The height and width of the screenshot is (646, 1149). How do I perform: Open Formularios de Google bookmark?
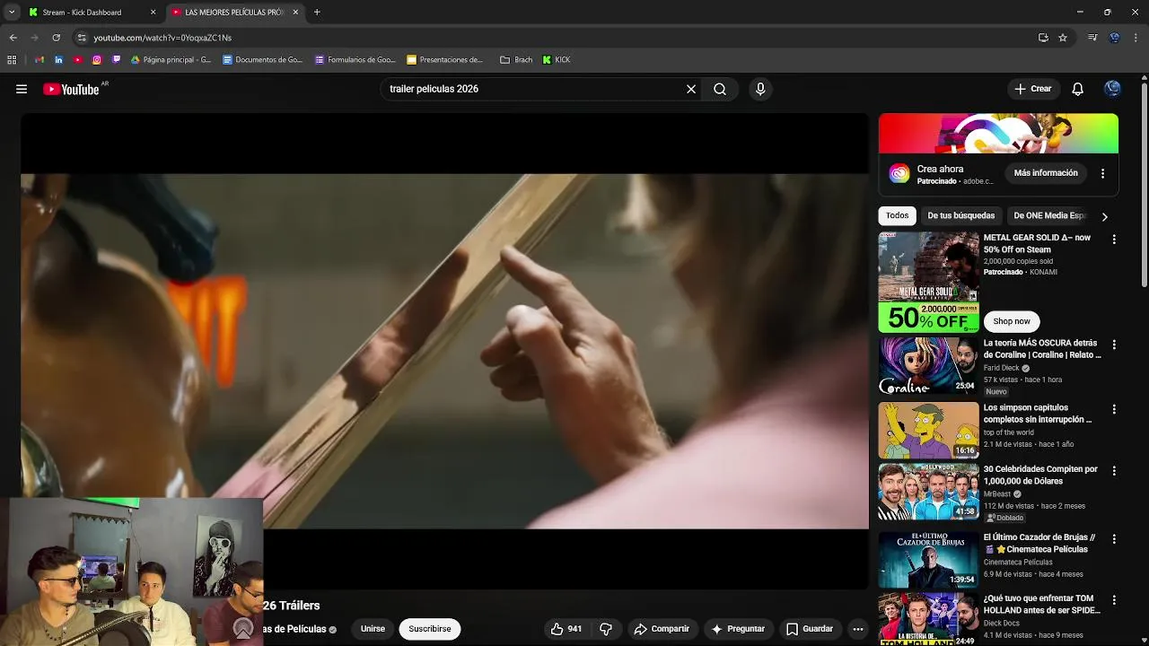[x=355, y=60]
